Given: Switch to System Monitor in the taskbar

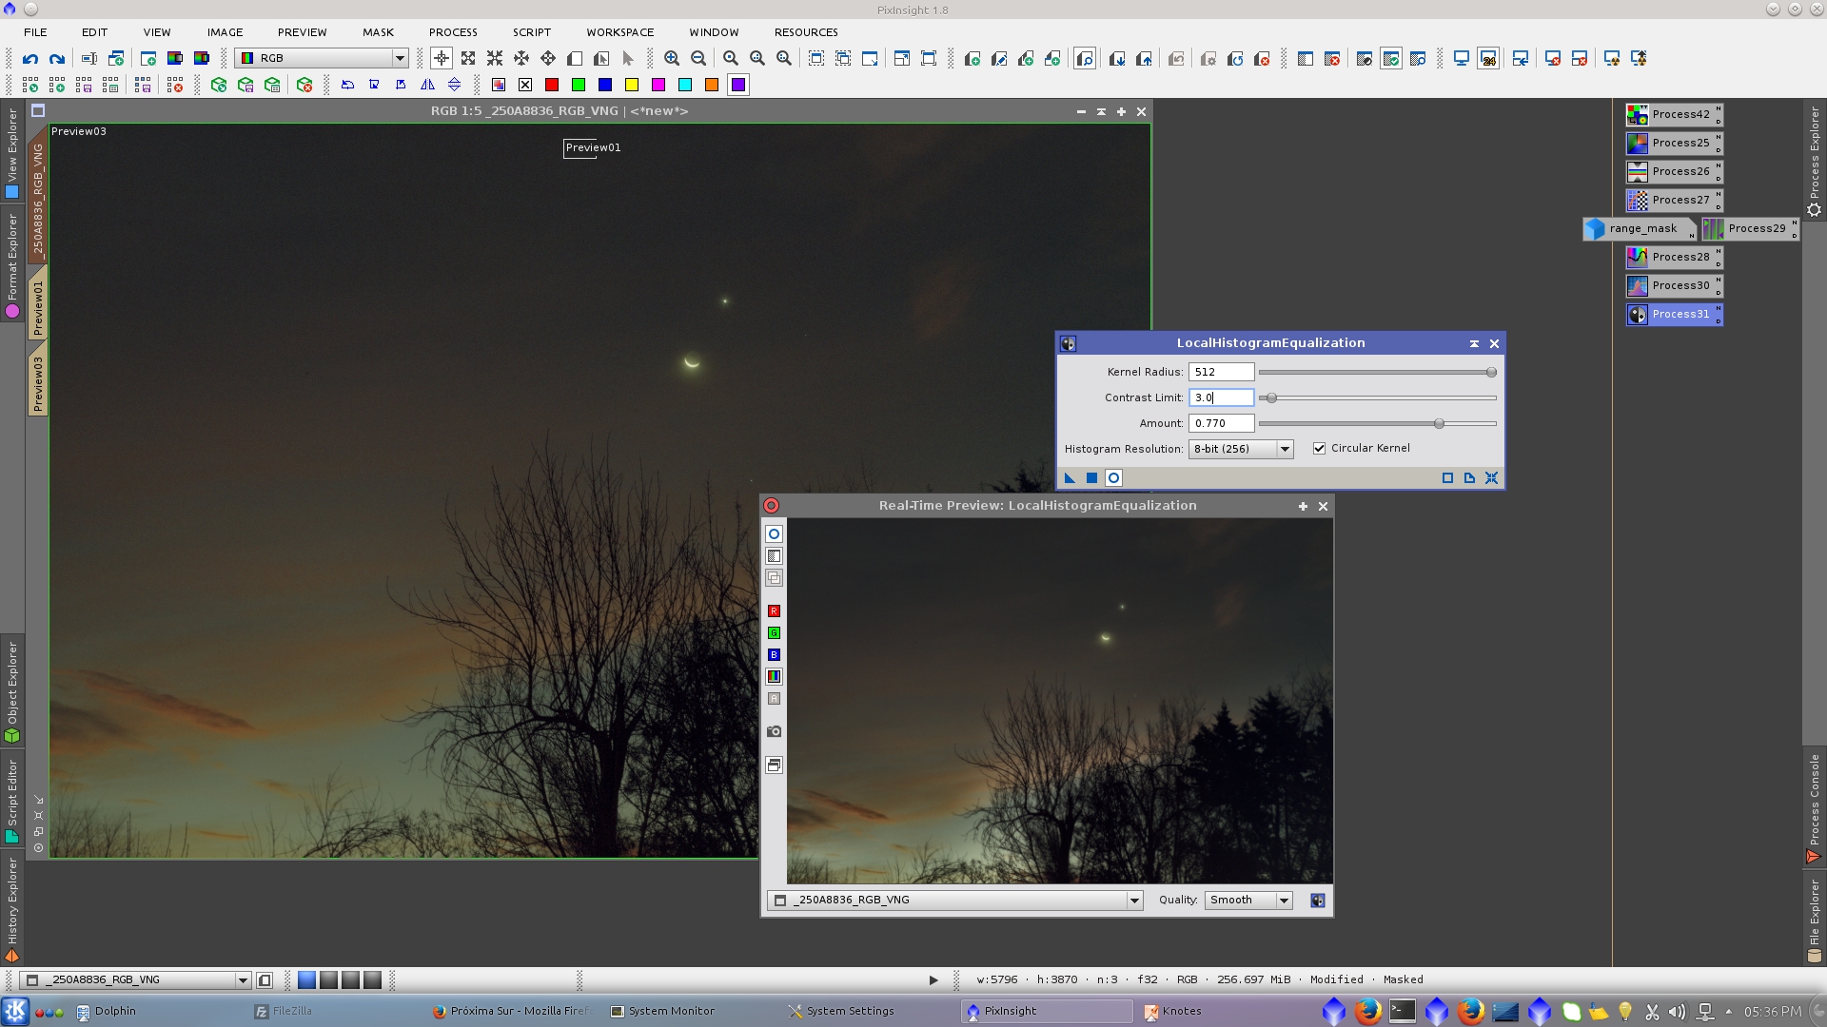Looking at the screenshot, I should click(662, 1011).
